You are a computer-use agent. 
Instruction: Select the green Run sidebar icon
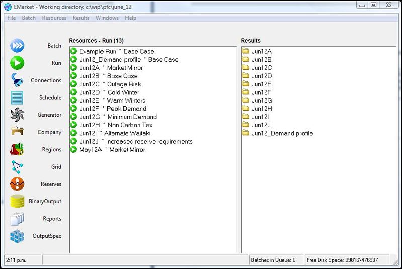click(x=17, y=63)
